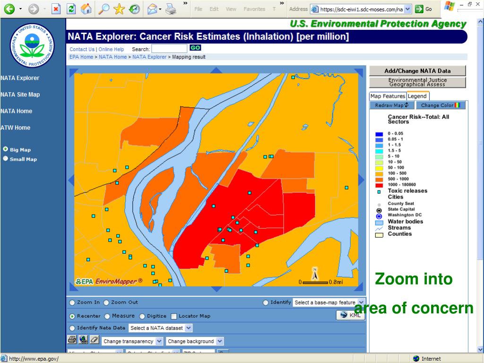Click the Print icon in browser toolbar
Image resolution: width=484 pixels, height=363 pixels.
pyautogui.click(x=171, y=9)
